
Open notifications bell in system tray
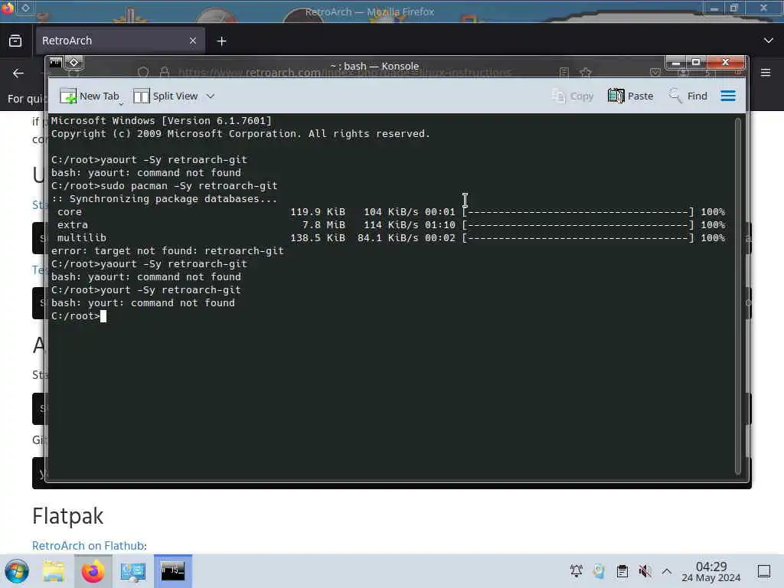[576, 571]
